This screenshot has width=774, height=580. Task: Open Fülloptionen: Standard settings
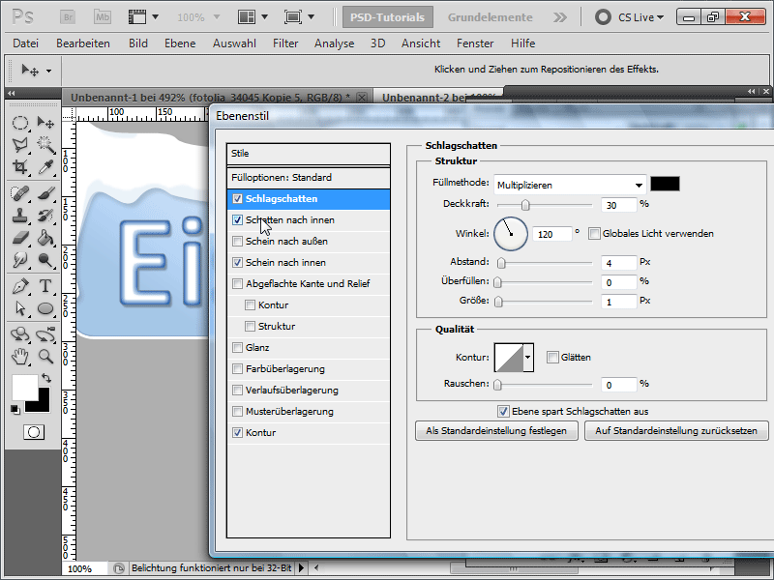[309, 178]
